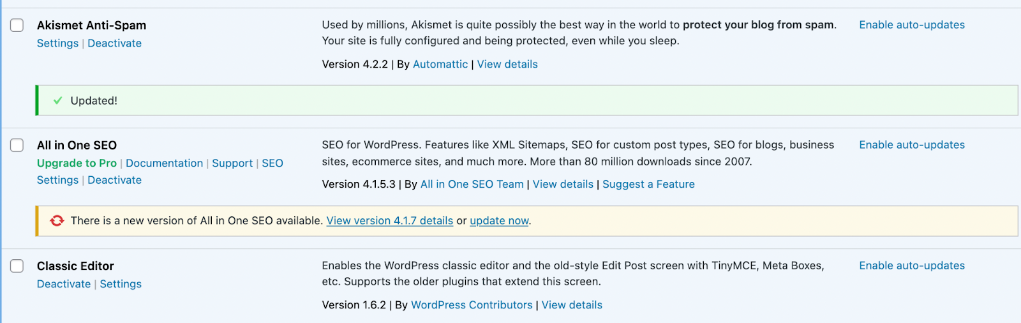The width and height of the screenshot is (1021, 323).
Task: Open All in One SEO Support link
Action: (232, 163)
